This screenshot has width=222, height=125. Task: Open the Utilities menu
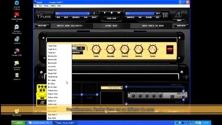[x=53, y=6]
